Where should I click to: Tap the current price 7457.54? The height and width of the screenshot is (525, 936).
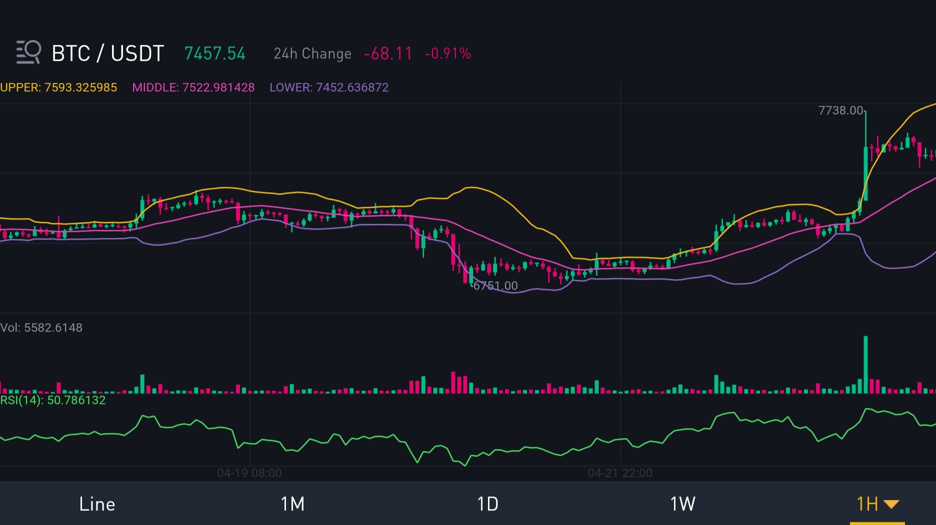pos(215,53)
